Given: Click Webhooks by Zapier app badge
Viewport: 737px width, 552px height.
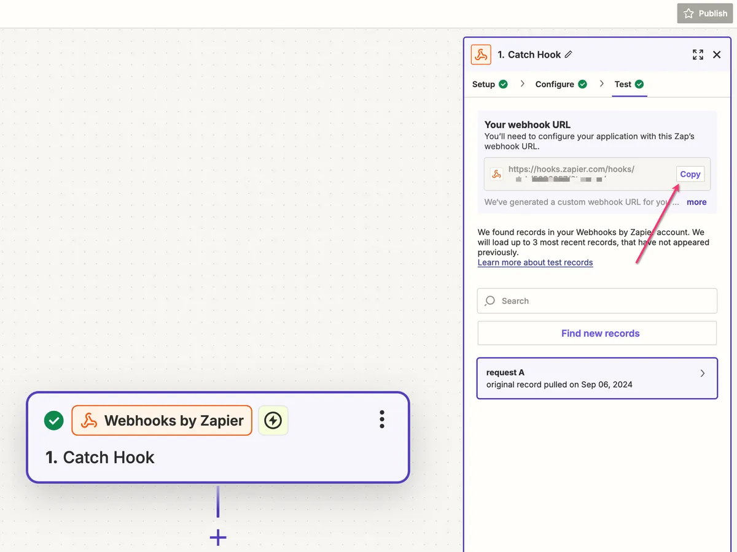Looking at the screenshot, I should (162, 420).
